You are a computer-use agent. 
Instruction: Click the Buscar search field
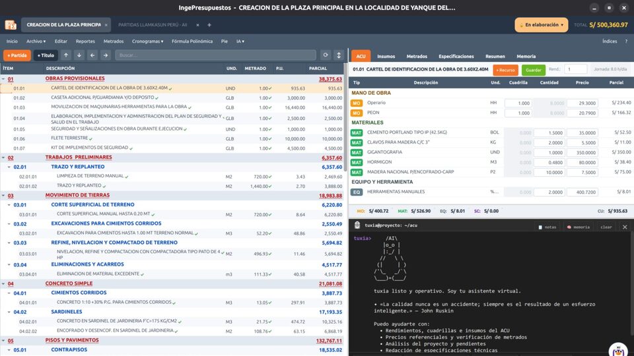pos(215,55)
